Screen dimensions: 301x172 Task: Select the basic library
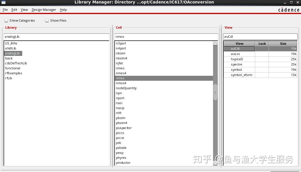pos(9,58)
